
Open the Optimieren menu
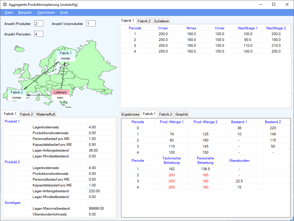click(x=46, y=12)
